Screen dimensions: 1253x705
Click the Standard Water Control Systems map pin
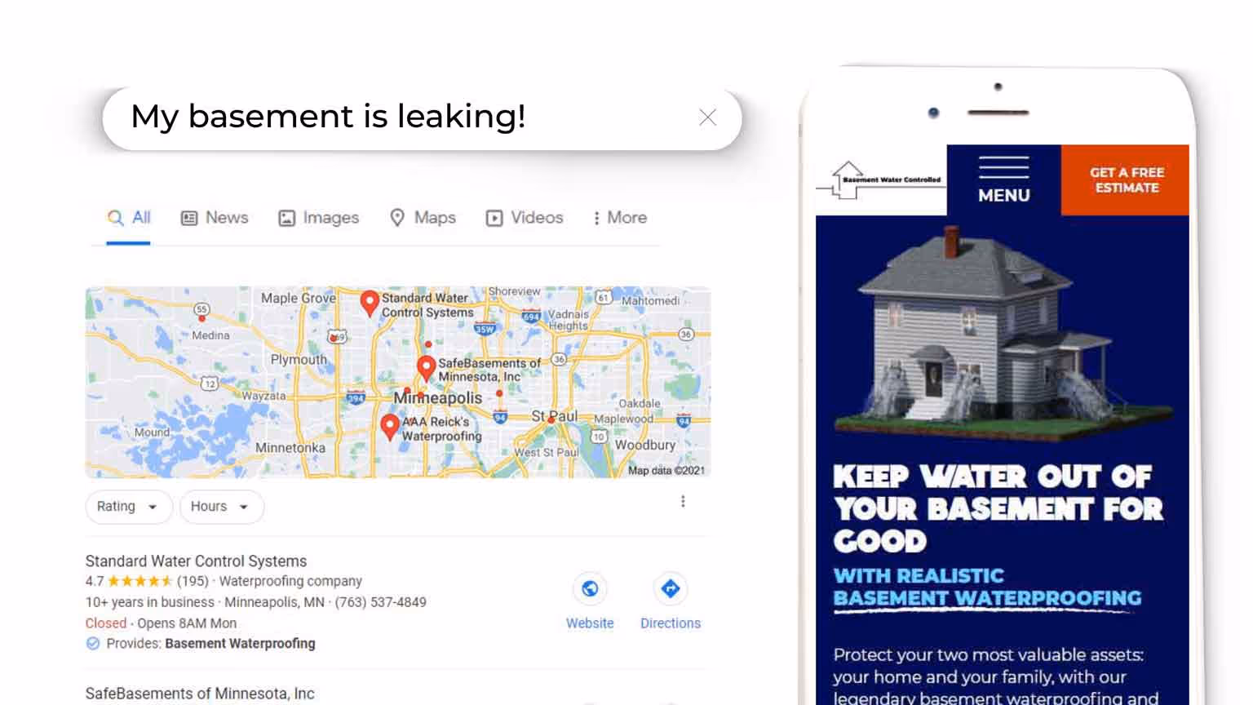tap(370, 303)
